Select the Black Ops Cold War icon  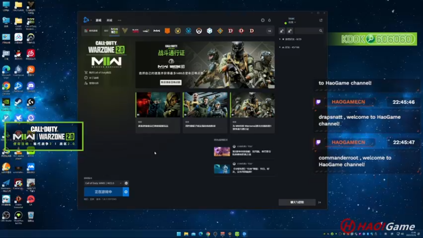click(135, 31)
